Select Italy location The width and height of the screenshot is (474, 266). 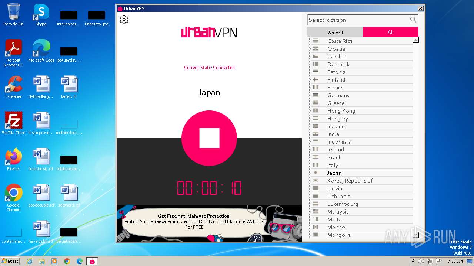point(361,165)
